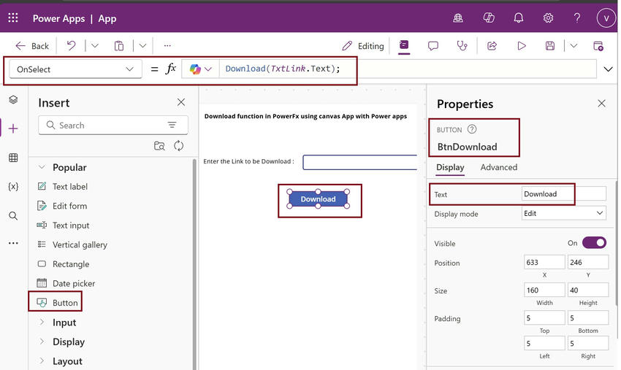Image resolution: width=621 pixels, height=370 pixels.
Task: Expand the save options dropdown
Action: point(574,45)
